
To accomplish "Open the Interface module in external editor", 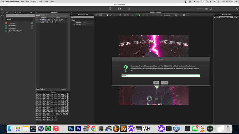I will pyautogui.click(x=32, y=23).
